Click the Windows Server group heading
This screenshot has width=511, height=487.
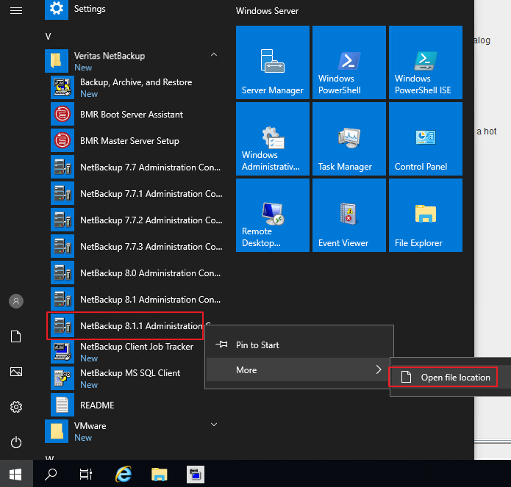267,11
